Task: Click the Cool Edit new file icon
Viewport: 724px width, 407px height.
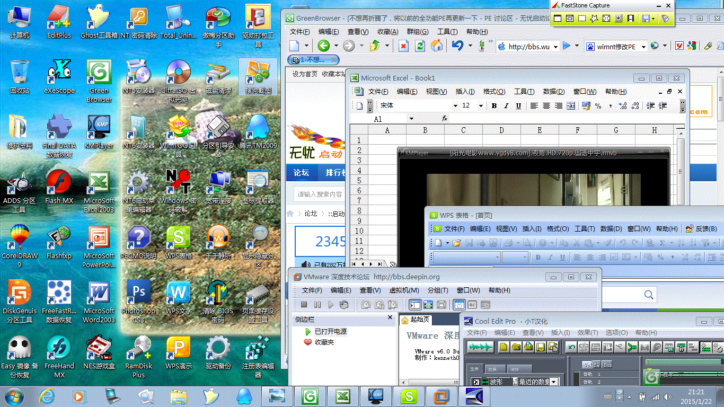Action: pos(504,347)
